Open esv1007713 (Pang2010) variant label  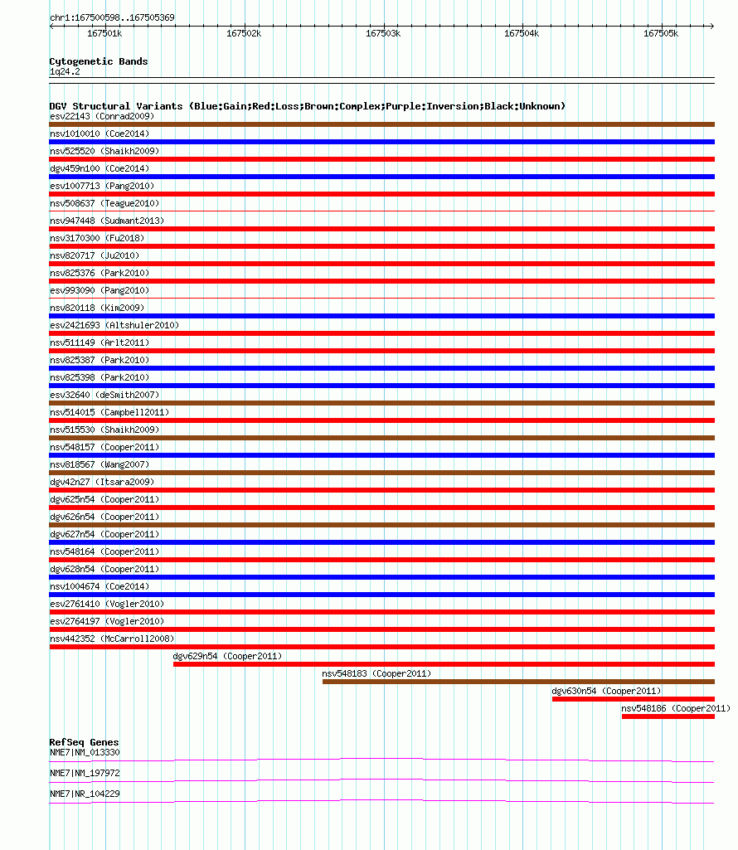point(102,186)
